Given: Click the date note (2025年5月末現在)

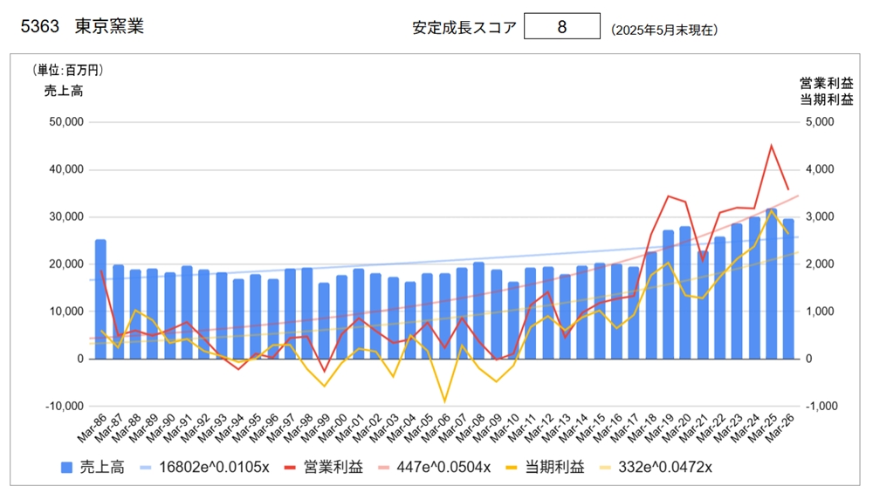Looking at the screenshot, I should pos(664,30).
